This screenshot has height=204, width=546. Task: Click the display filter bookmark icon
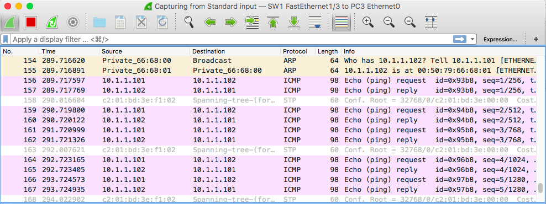click(6, 39)
